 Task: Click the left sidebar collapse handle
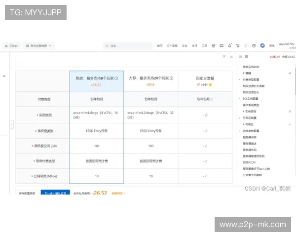11,124
